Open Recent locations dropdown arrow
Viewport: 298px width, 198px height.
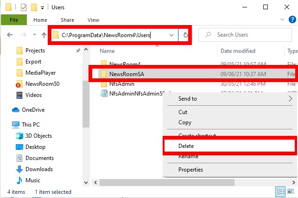pos(34,35)
